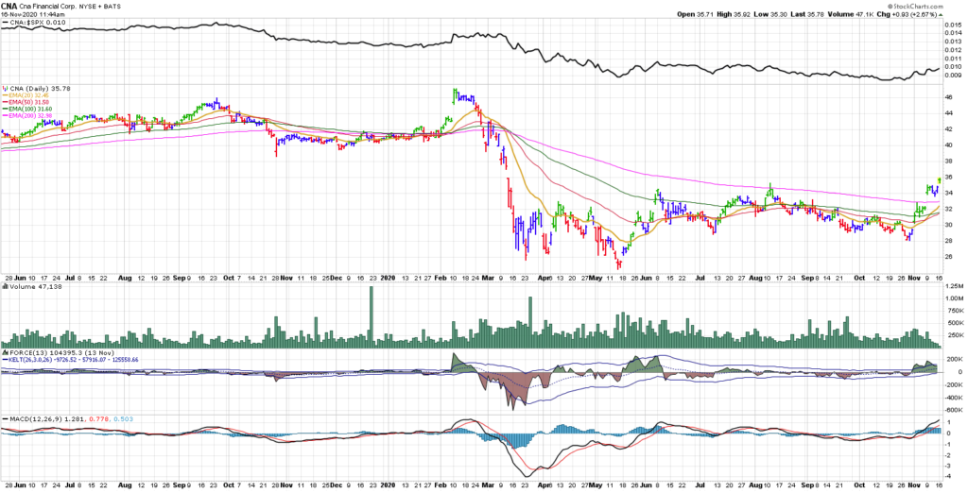Click the '2020' year label on the price axis
968x493 pixels.
(x=389, y=279)
